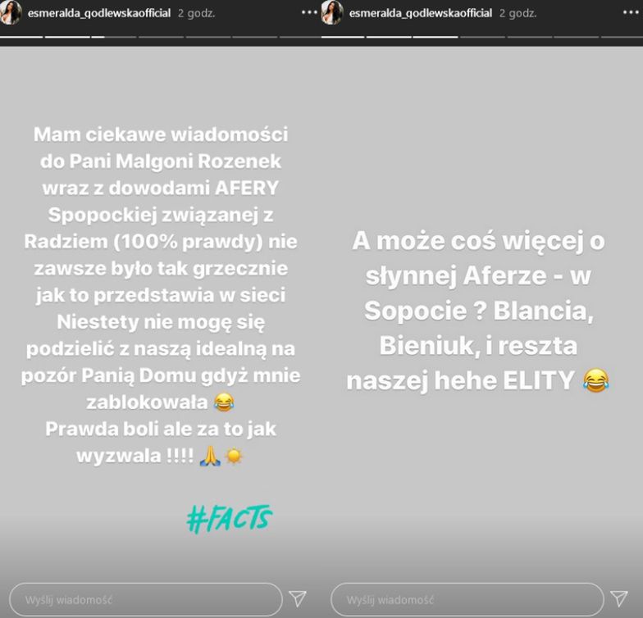Open right story's three-dot options menu
Viewport: 643px width, 618px height.
tap(631, 13)
